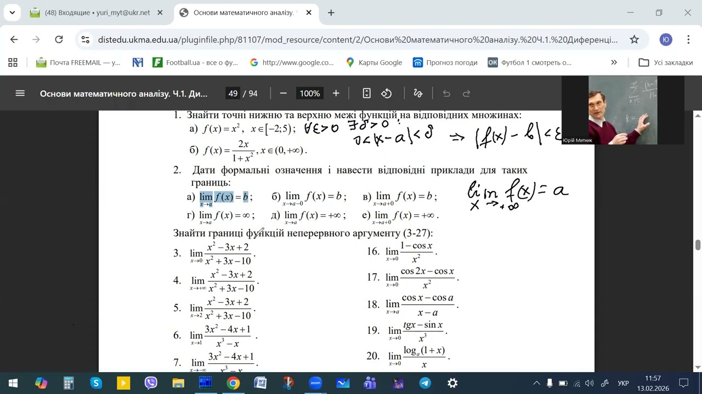Open the notification center icon
This screenshot has height=394, width=702.
(684, 383)
